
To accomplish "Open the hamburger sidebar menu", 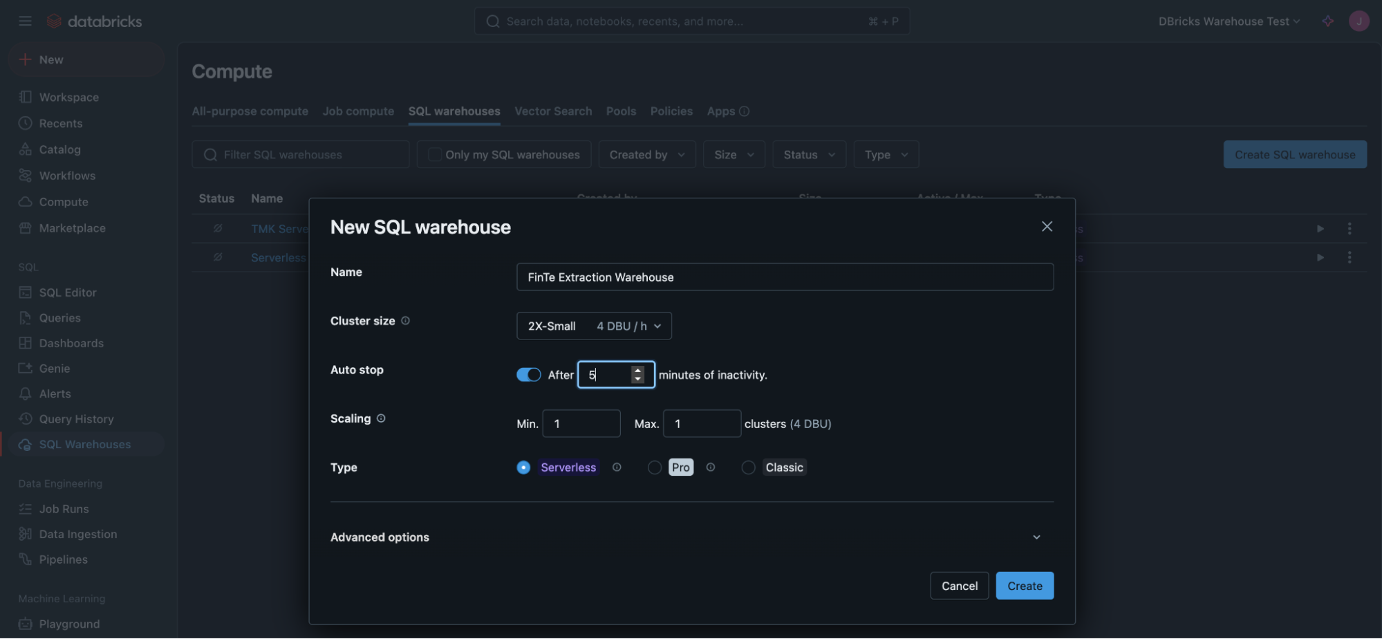I will 25,21.
